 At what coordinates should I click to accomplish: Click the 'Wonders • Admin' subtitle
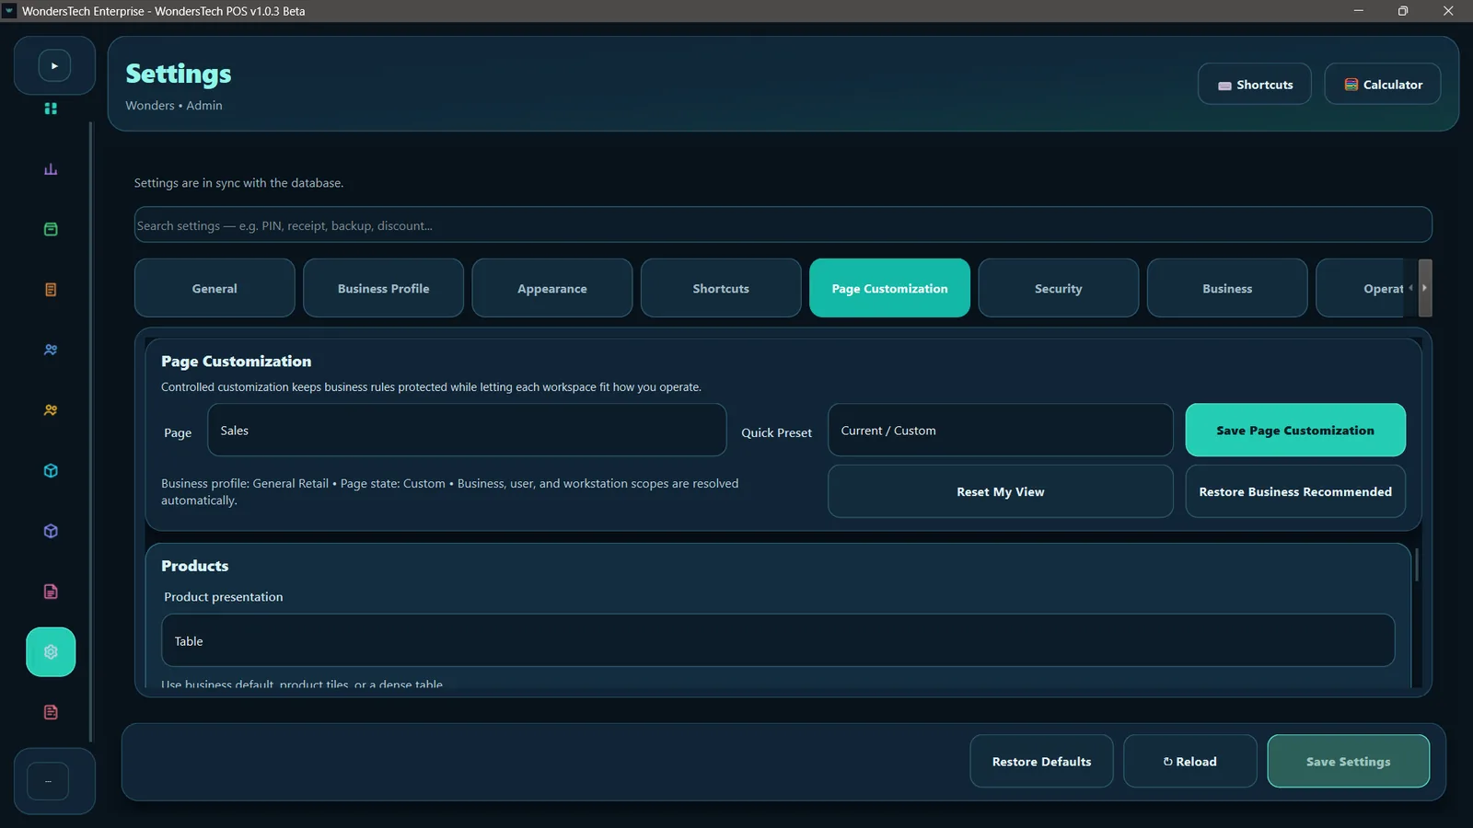[174, 106]
